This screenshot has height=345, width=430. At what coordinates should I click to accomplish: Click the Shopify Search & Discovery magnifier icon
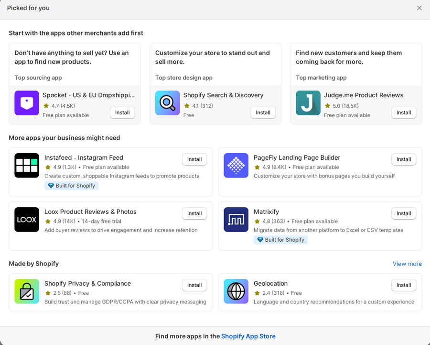pos(167,103)
